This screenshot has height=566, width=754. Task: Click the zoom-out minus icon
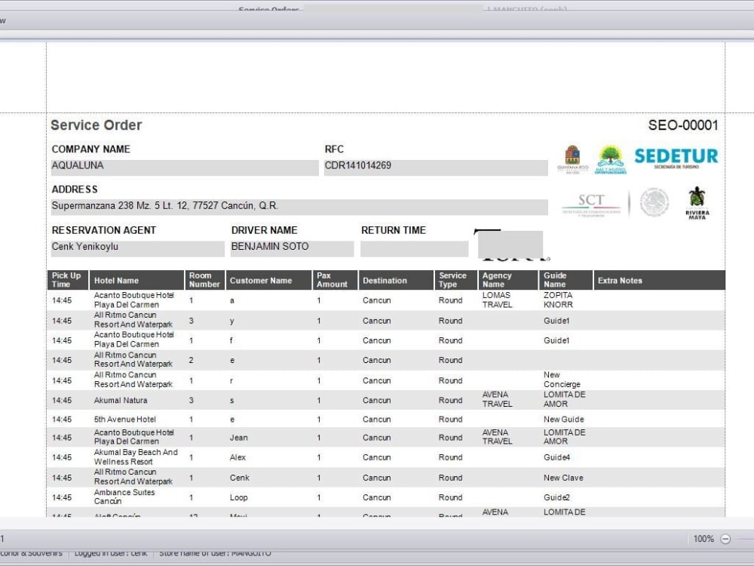(725, 539)
